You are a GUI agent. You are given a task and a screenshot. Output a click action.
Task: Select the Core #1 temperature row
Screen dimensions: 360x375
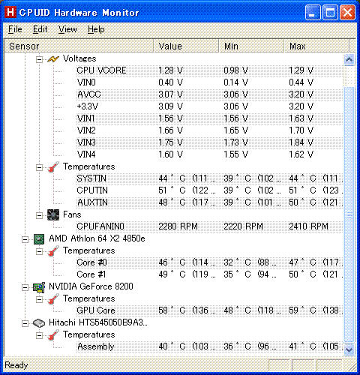pos(209,274)
